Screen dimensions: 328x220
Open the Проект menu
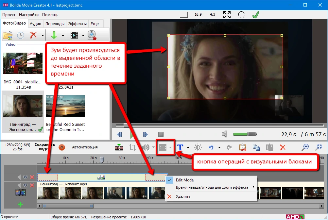click(x=9, y=15)
